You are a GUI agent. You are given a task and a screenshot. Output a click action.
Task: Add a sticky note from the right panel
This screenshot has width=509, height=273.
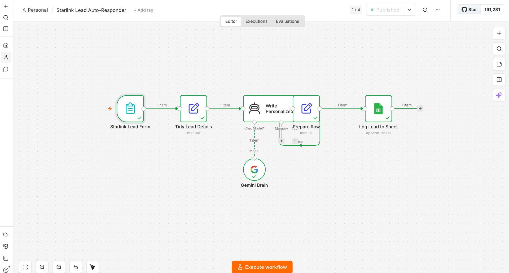point(499,64)
